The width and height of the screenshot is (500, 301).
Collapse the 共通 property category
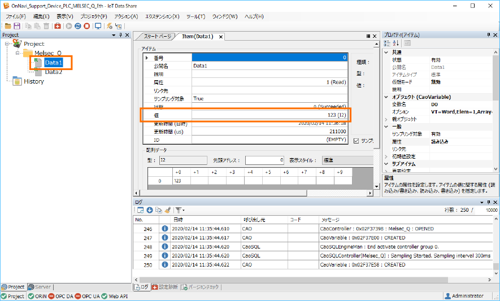coord(386,53)
